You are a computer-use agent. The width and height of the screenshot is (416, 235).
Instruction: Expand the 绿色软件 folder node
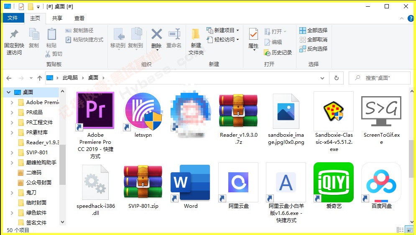(x=12, y=213)
